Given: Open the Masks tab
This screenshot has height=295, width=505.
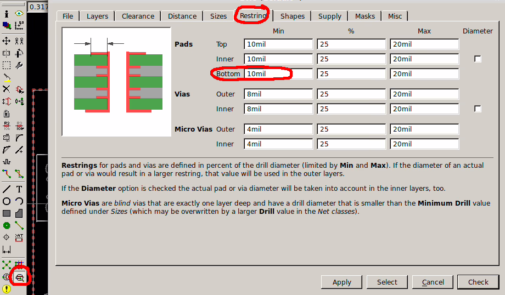Looking at the screenshot, I should click(365, 16).
